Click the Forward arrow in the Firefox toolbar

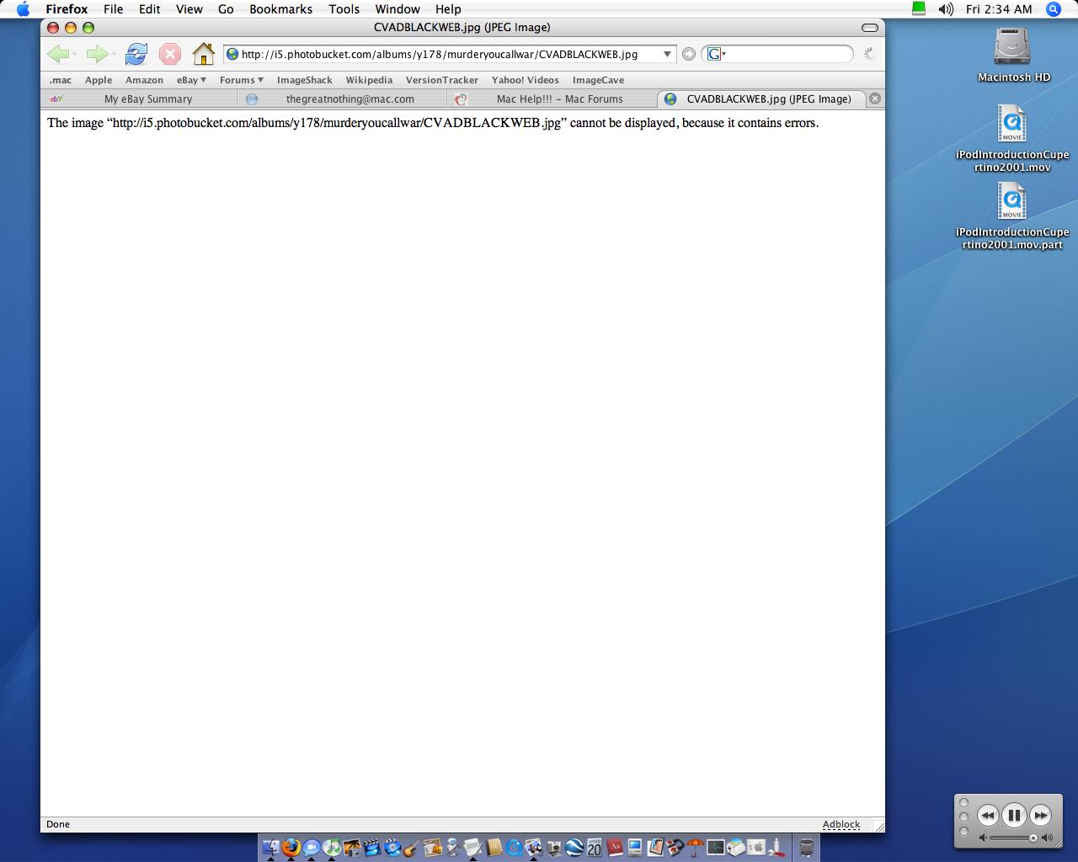(x=96, y=54)
